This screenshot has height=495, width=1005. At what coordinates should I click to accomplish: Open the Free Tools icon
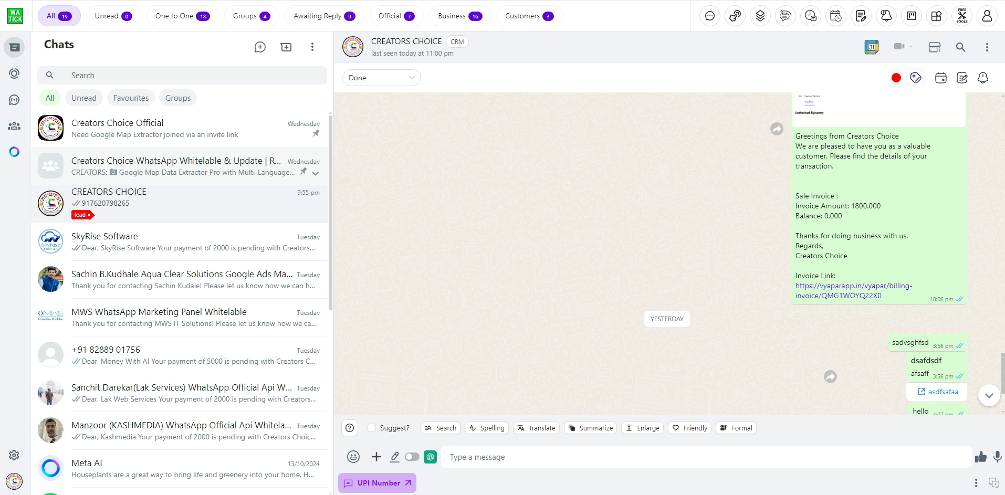pos(961,16)
